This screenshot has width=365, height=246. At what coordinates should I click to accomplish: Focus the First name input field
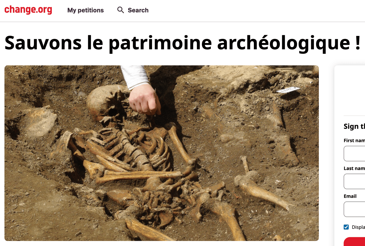(354, 154)
